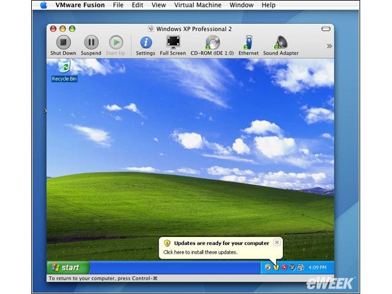This screenshot has height=294, width=392.
Task: Suspend the virtual machine
Action: 91,45
